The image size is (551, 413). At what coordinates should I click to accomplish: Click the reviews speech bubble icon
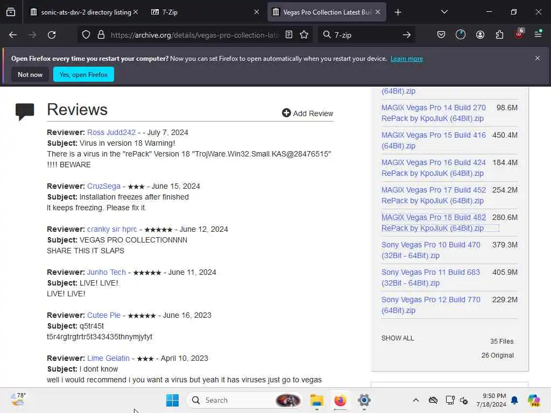[25, 112]
